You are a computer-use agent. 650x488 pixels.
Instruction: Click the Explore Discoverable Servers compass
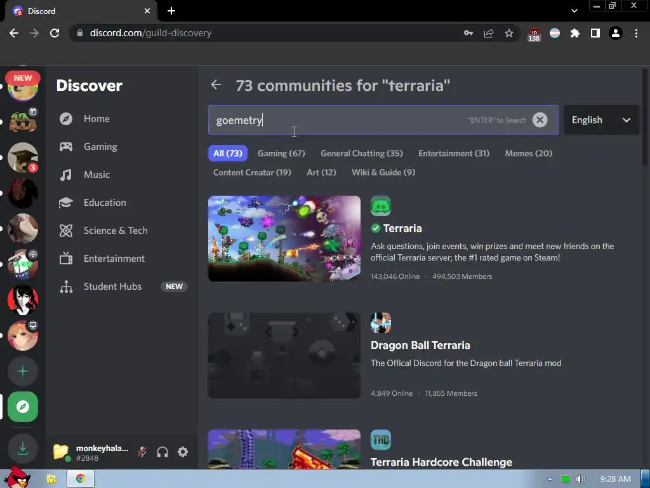pyautogui.click(x=23, y=407)
